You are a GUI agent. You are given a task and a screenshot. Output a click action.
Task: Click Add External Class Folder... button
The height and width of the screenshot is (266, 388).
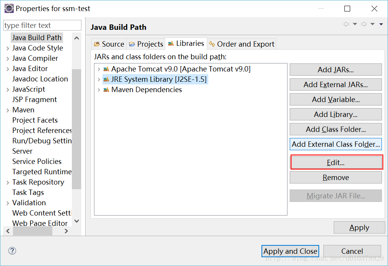pos(336,144)
